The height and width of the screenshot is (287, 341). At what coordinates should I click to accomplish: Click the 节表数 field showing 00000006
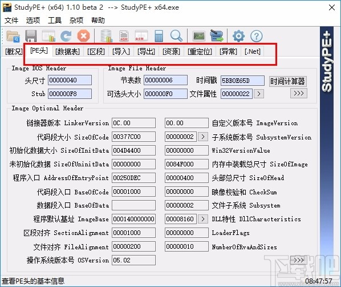tap(165, 80)
